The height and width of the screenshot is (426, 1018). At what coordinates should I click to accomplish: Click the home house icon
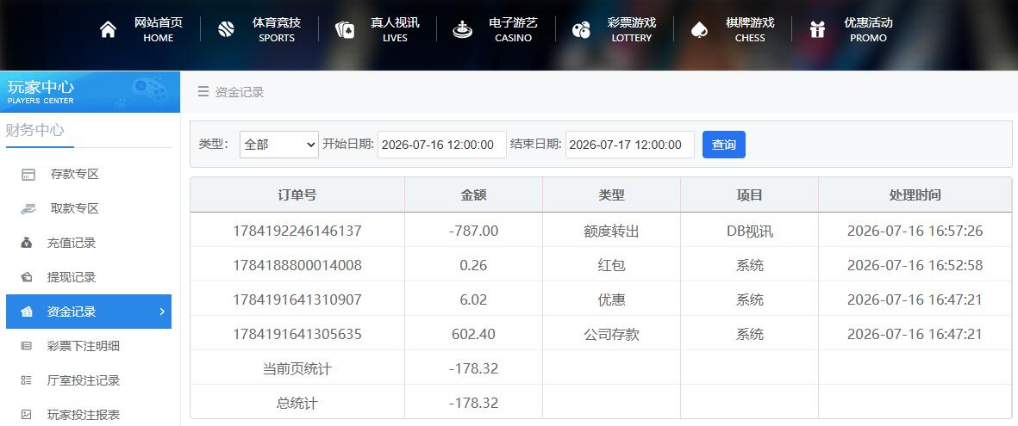[108, 30]
